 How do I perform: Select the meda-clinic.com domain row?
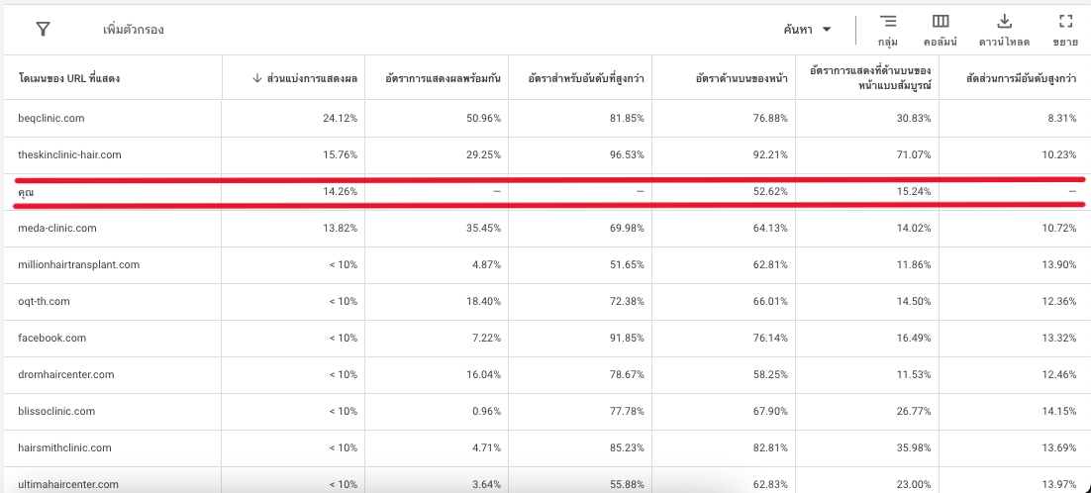[57, 228]
